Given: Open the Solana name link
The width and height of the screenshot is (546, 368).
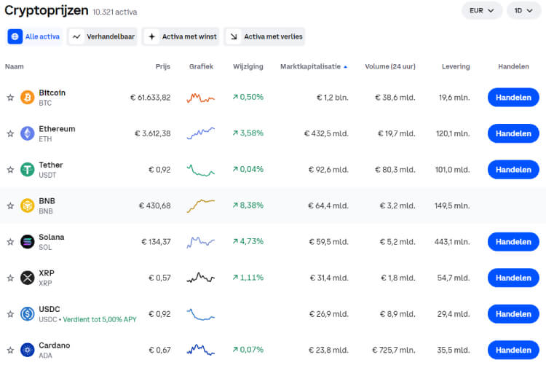Looking at the screenshot, I should 51,237.
